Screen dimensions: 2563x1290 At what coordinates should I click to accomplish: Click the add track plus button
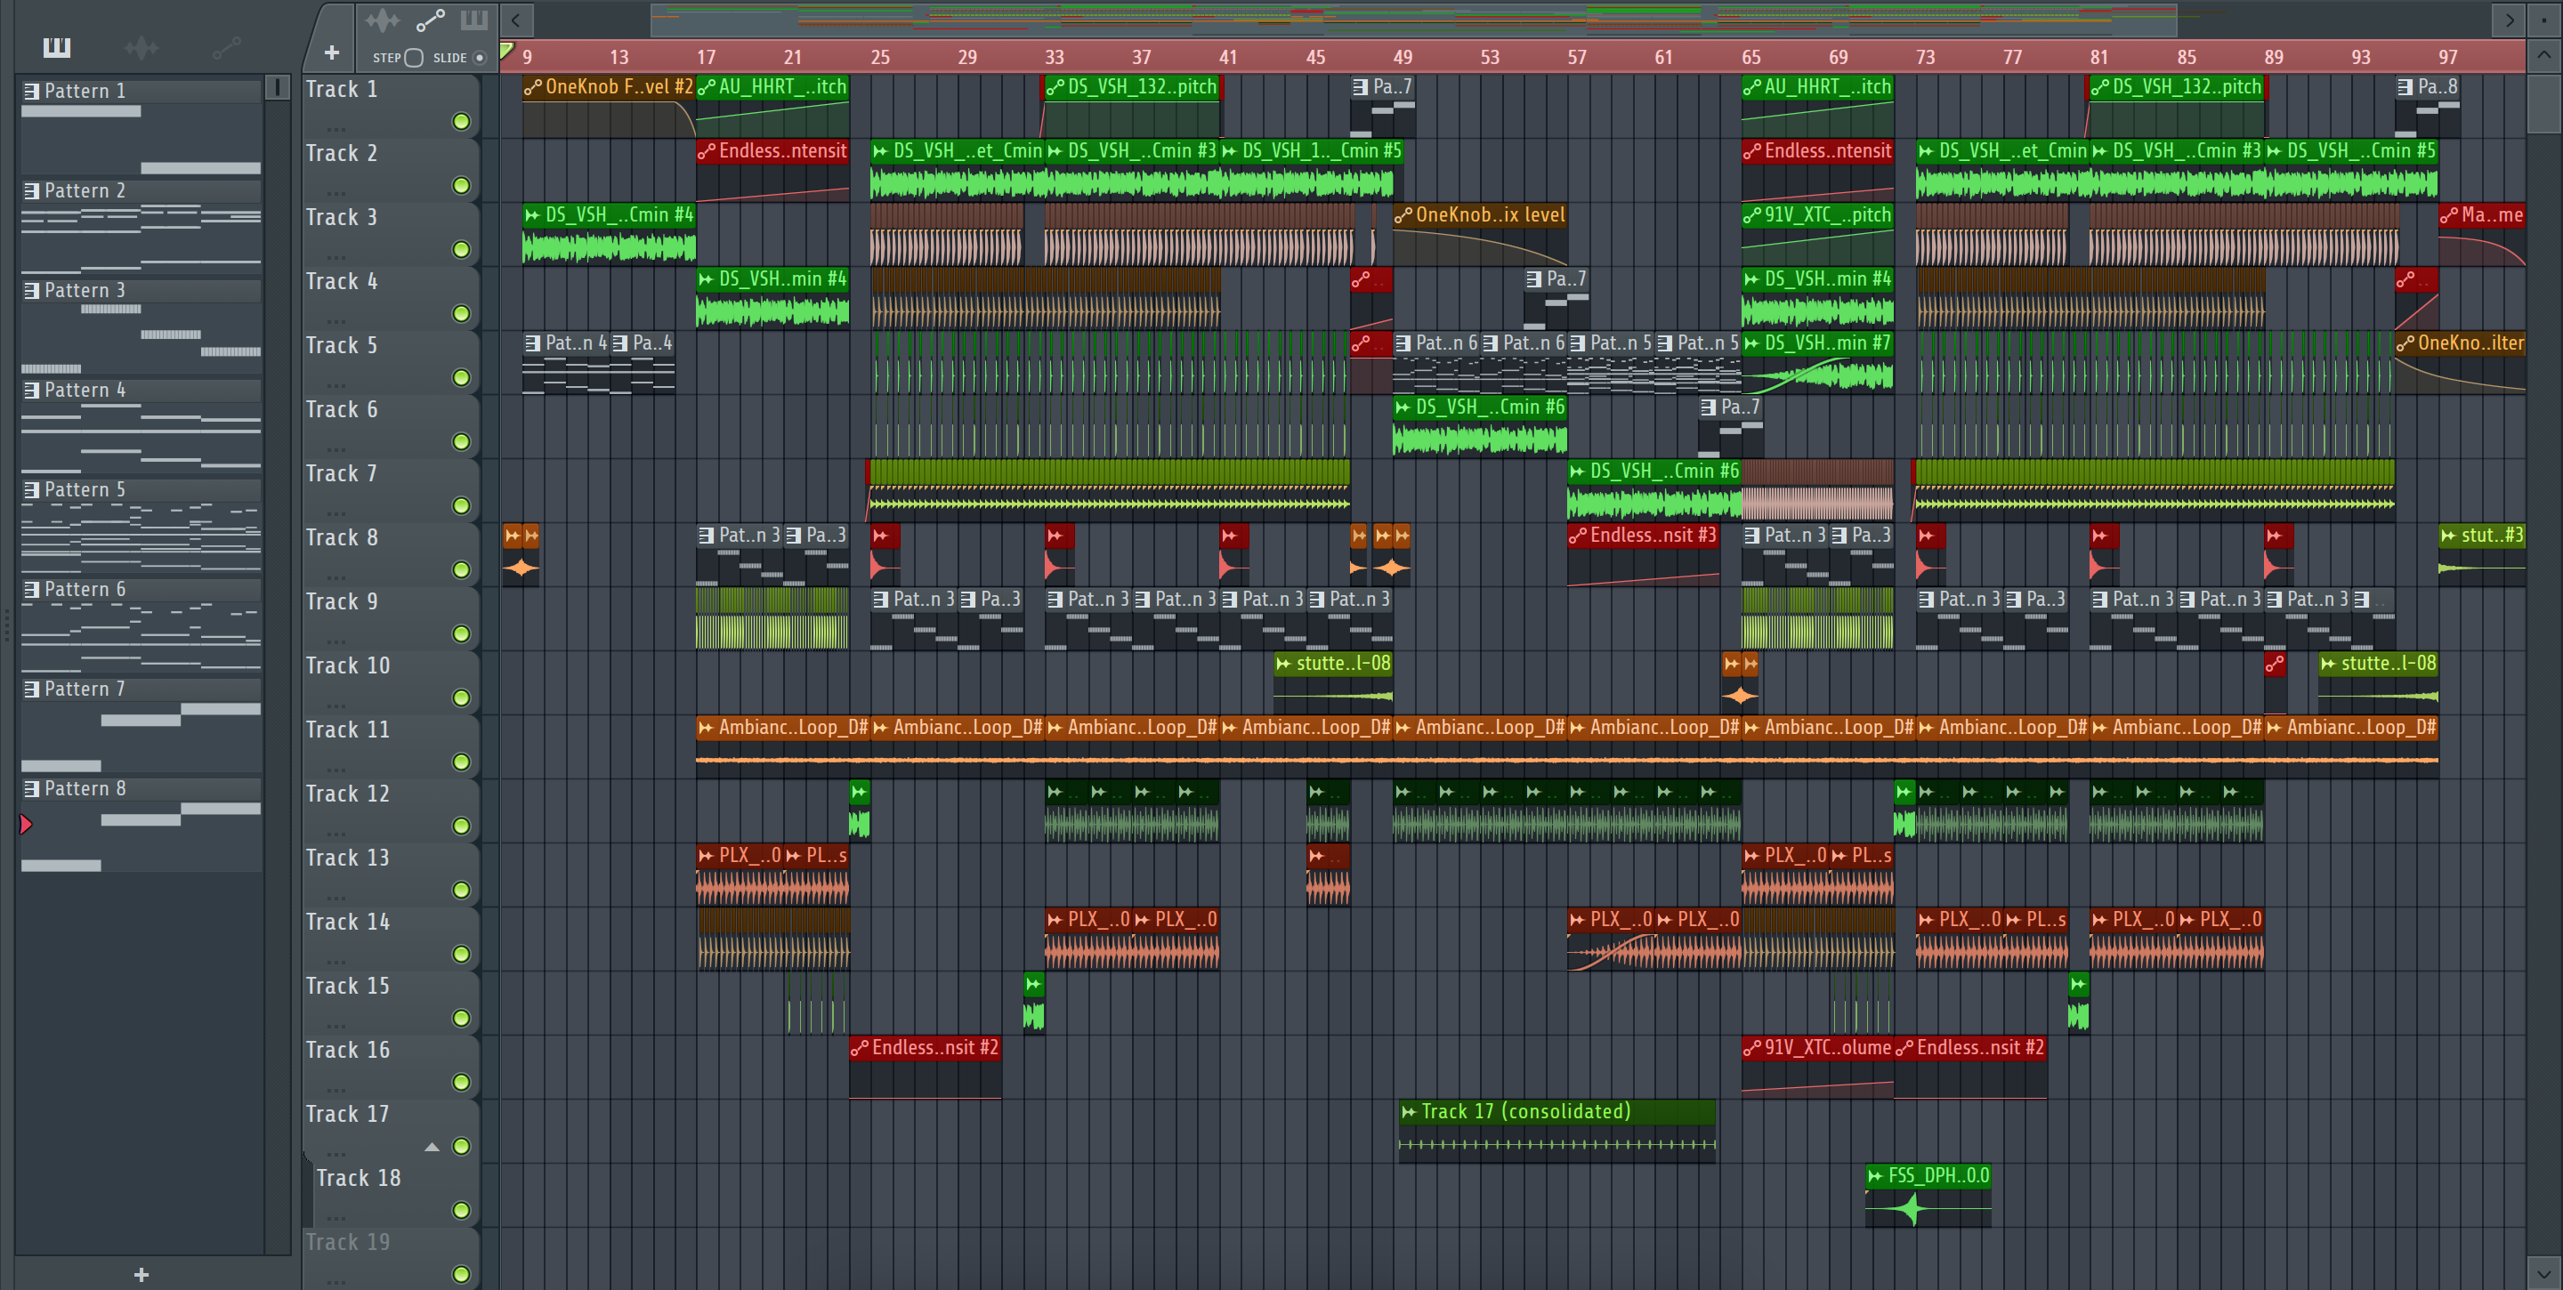pyautogui.click(x=331, y=52)
